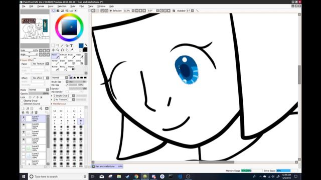This screenshot has height=180, width=321.
Task: Open the Filter menu
Action: (82, 6)
